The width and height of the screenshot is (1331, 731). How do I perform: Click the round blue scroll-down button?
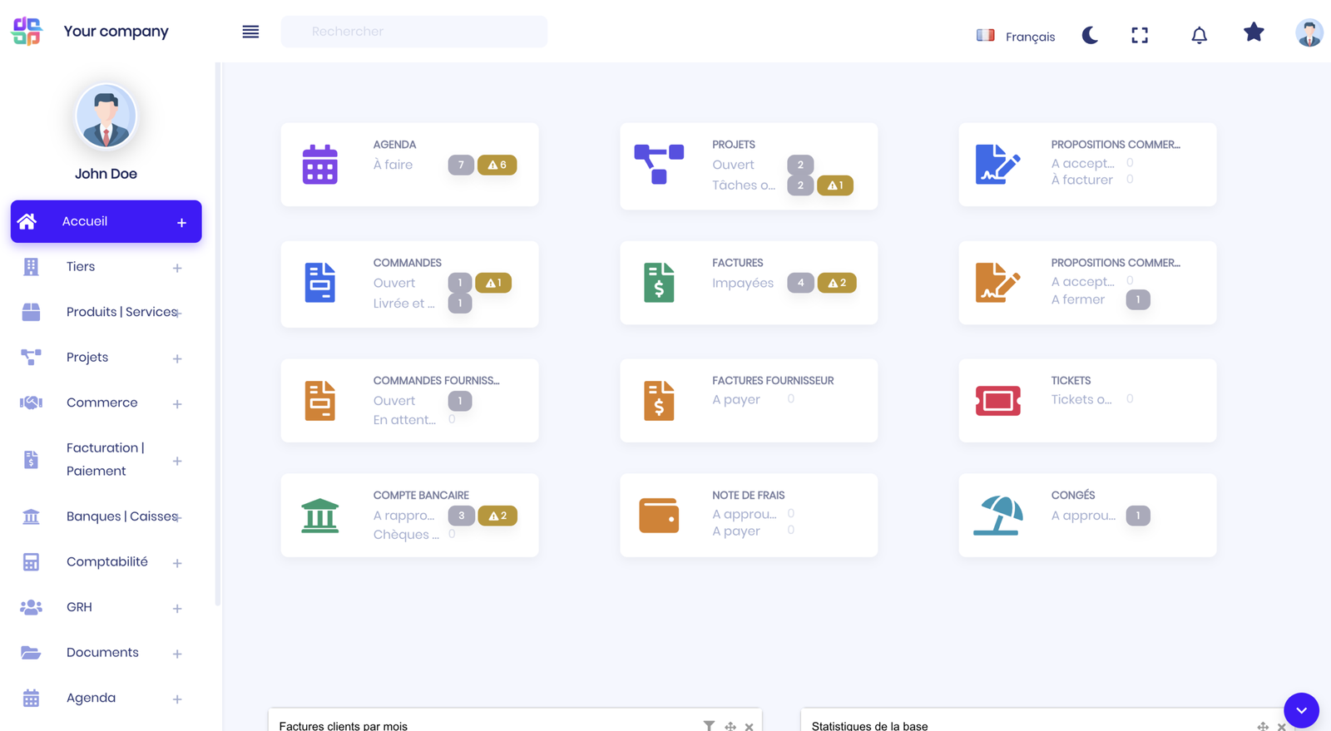click(x=1301, y=710)
